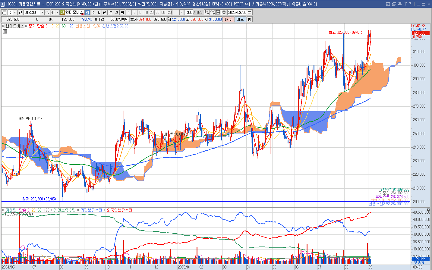The height and width of the screenshot is (270, 432).
Task: Toggle the 현대모비스 price series legend marker
Action: (x=3, y=26)
